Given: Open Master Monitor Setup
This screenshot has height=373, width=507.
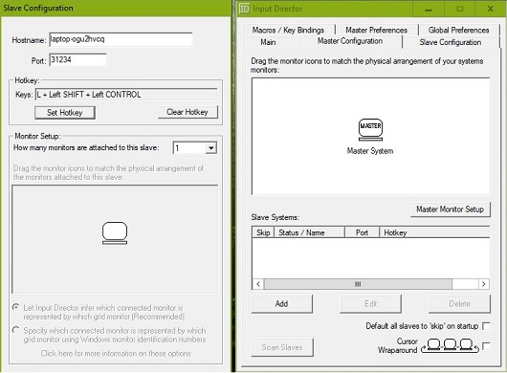Looking at the screenshot, I should 451,209.
